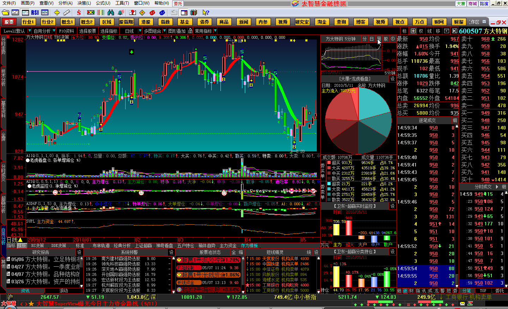This screenshot has width=508, height=309.
Task: Select the ruler measuring tool
Action: tap(67, 12)
